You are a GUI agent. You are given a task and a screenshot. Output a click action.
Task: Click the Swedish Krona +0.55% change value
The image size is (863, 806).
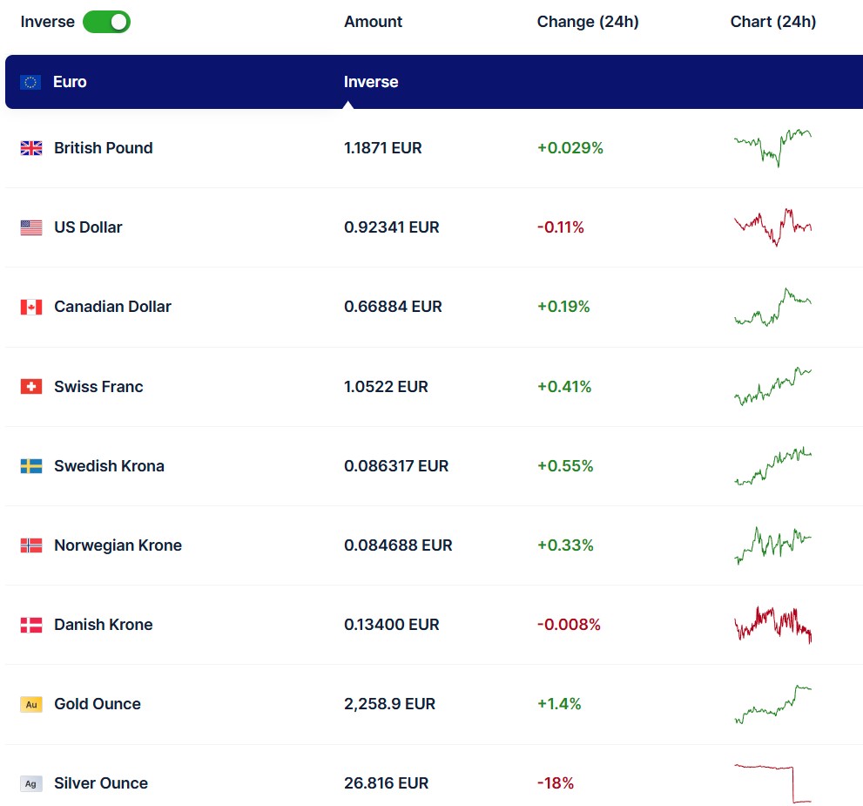[565, 466]
